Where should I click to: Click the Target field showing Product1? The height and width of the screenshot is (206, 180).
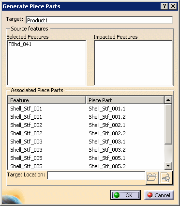coord(99,20)
